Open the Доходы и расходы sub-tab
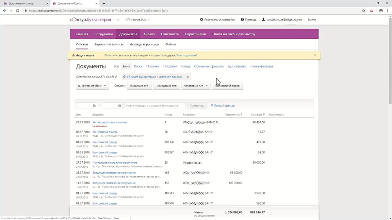Image resolution: width=392 pixels, height=220 pixels. [144, 44]
